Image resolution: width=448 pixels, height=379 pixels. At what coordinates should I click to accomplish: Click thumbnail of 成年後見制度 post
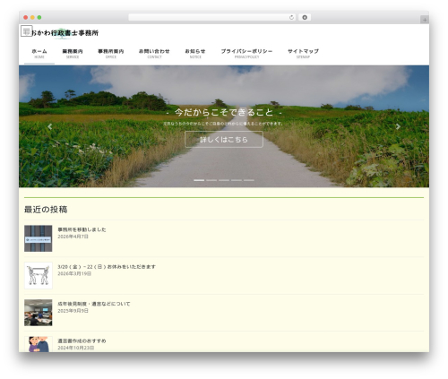pos(39,313)
